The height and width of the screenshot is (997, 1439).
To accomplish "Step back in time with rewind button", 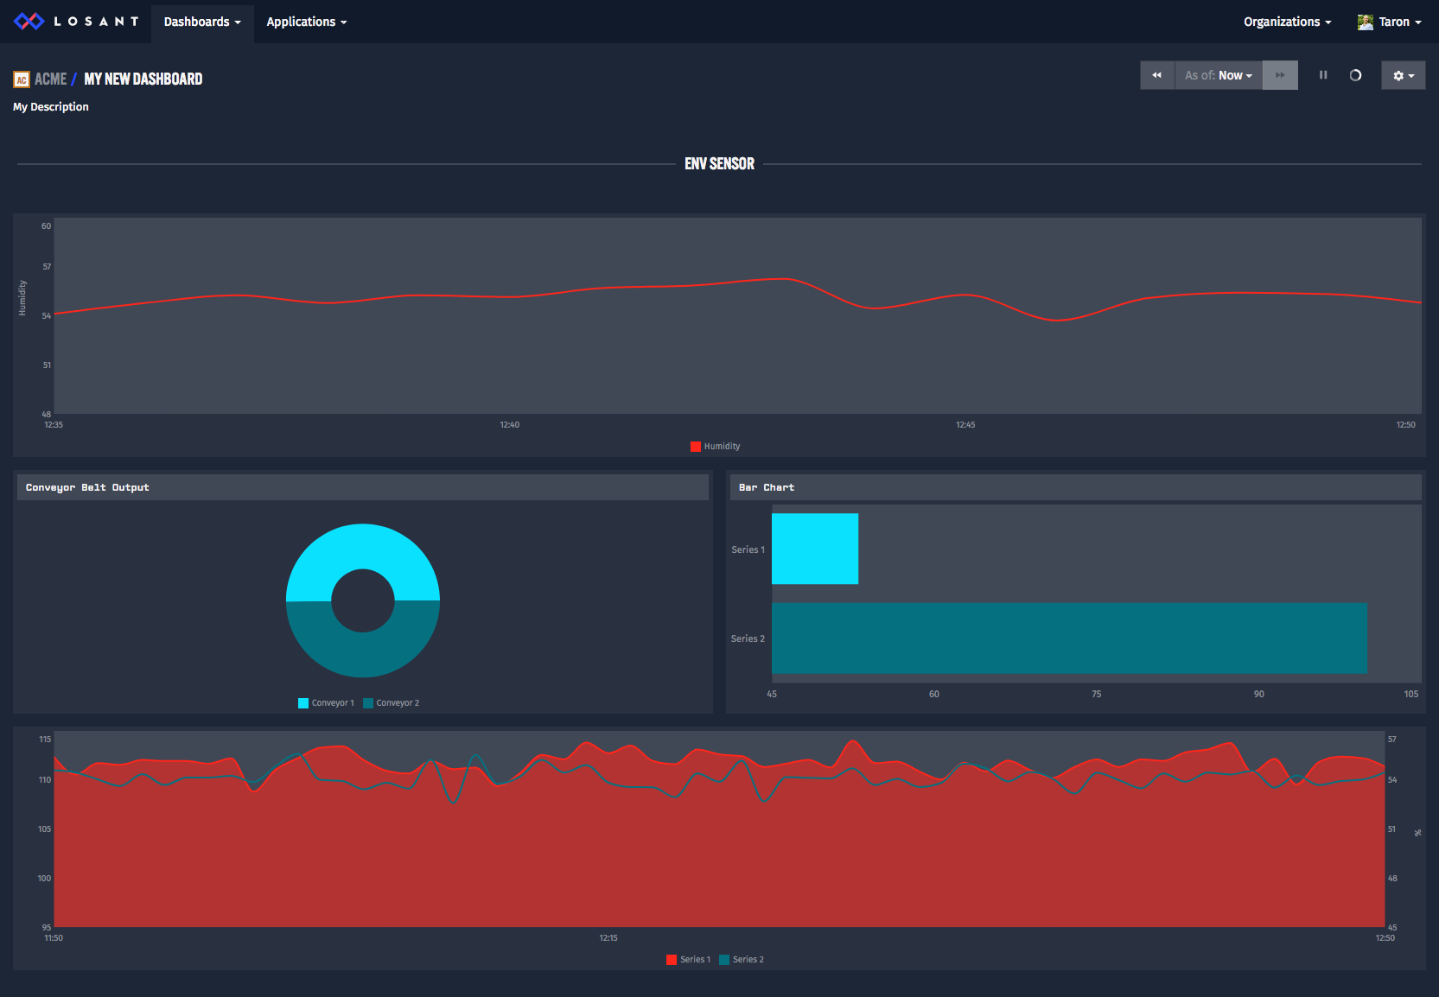I will tap(1157, 75).
